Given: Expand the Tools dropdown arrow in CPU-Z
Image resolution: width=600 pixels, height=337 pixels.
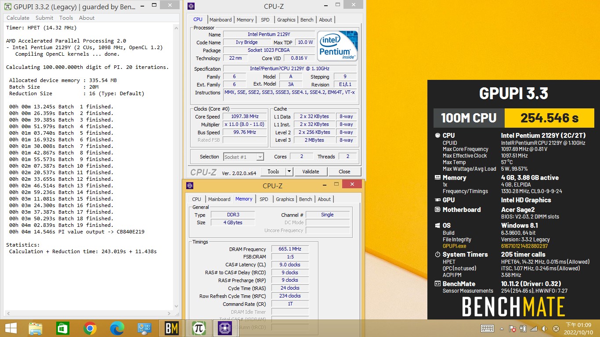Looking at the screenshot, I should click(x=289, y=172).
